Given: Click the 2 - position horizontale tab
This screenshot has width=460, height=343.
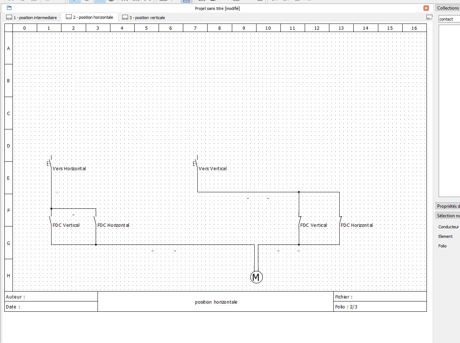Looking at the screenshot, I should 89,17.
